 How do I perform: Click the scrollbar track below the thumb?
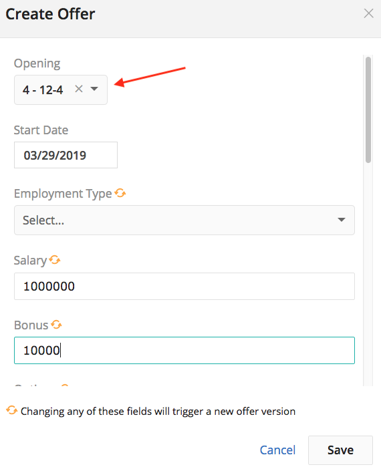(368, 274)
